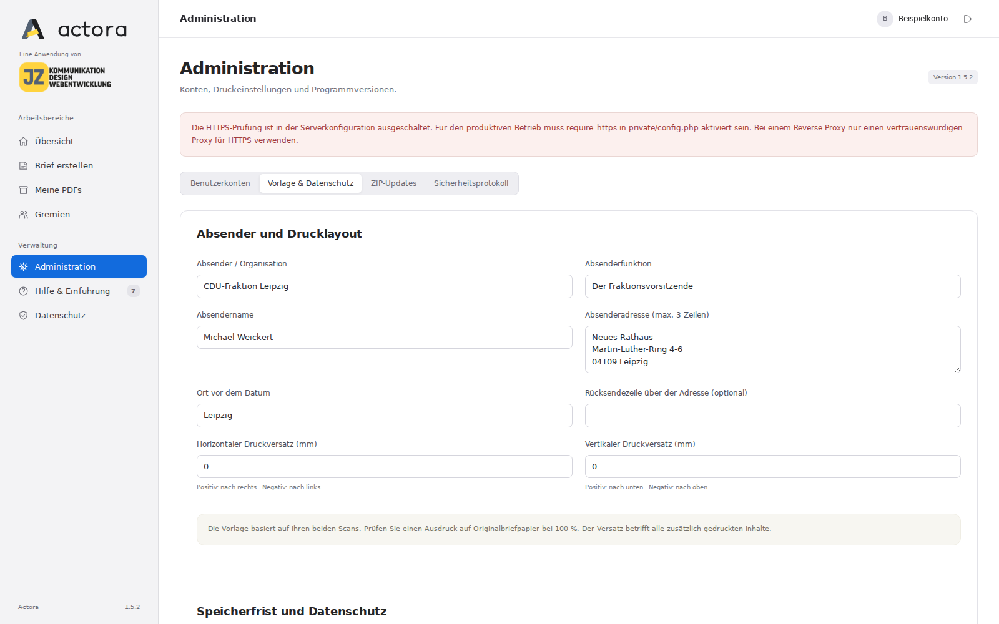The height and width of the screenshot is (624, 999).
Task: Click the Übersicht home icon
Action: tap(24, 142)
